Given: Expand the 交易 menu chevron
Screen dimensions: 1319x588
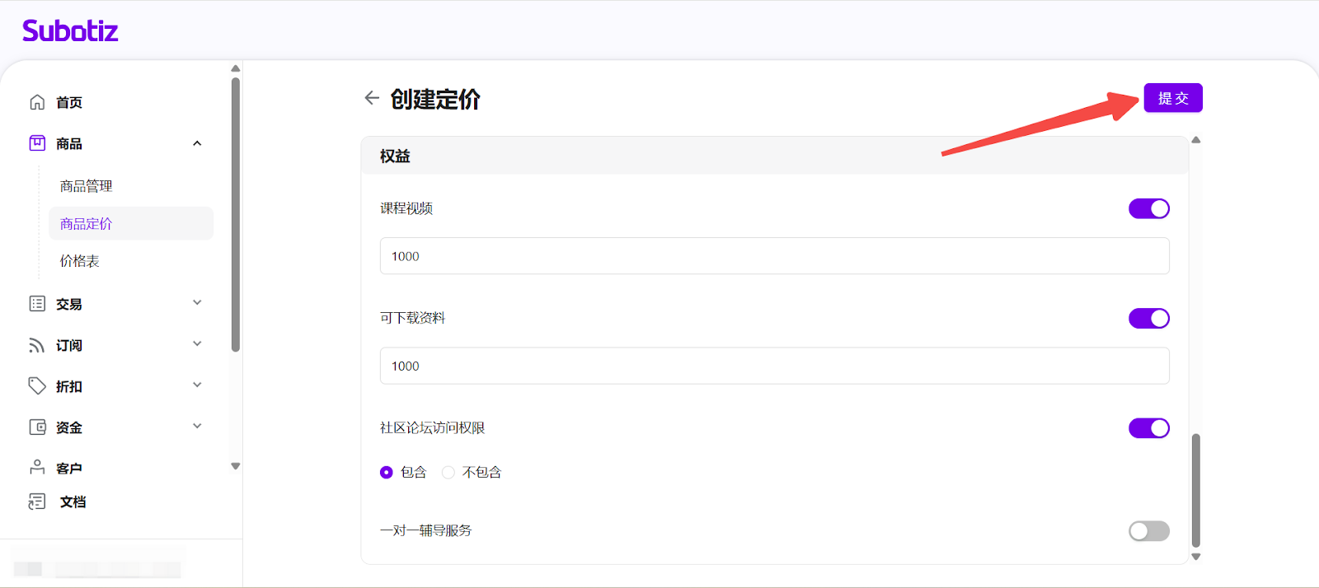Looking at the screenshot, I should (197, 303).
